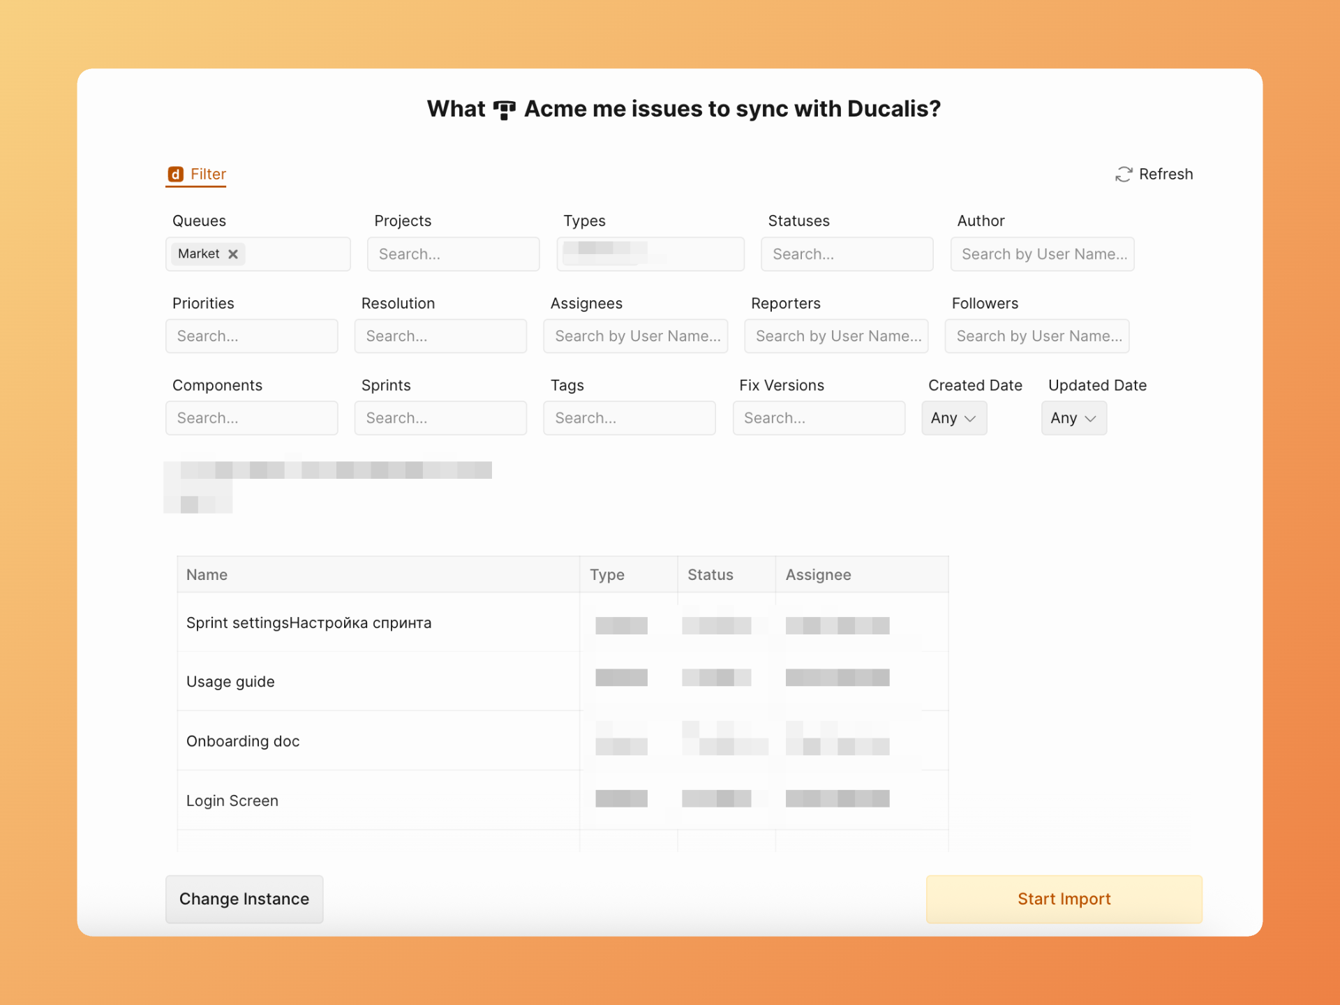Focus the Priorities search box

pyautogui.click(x=251, y=336)
